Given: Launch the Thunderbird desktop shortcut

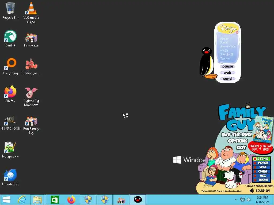Looking at the screenshot, I should (x=10, y=177).
